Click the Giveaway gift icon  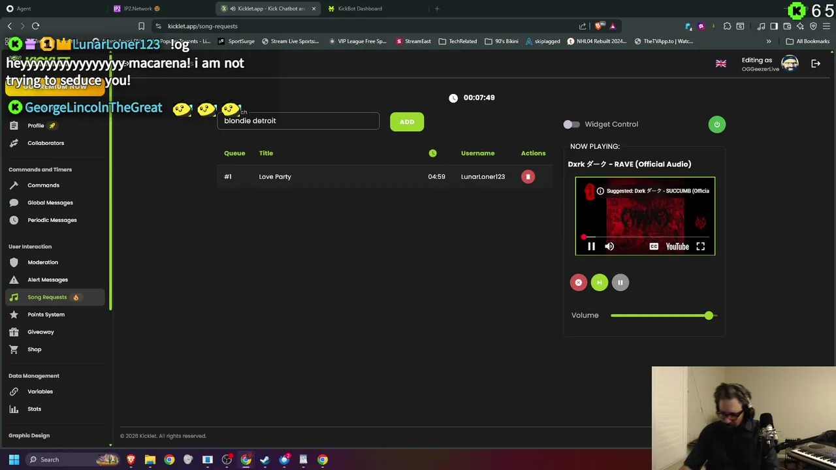[14, 332]
